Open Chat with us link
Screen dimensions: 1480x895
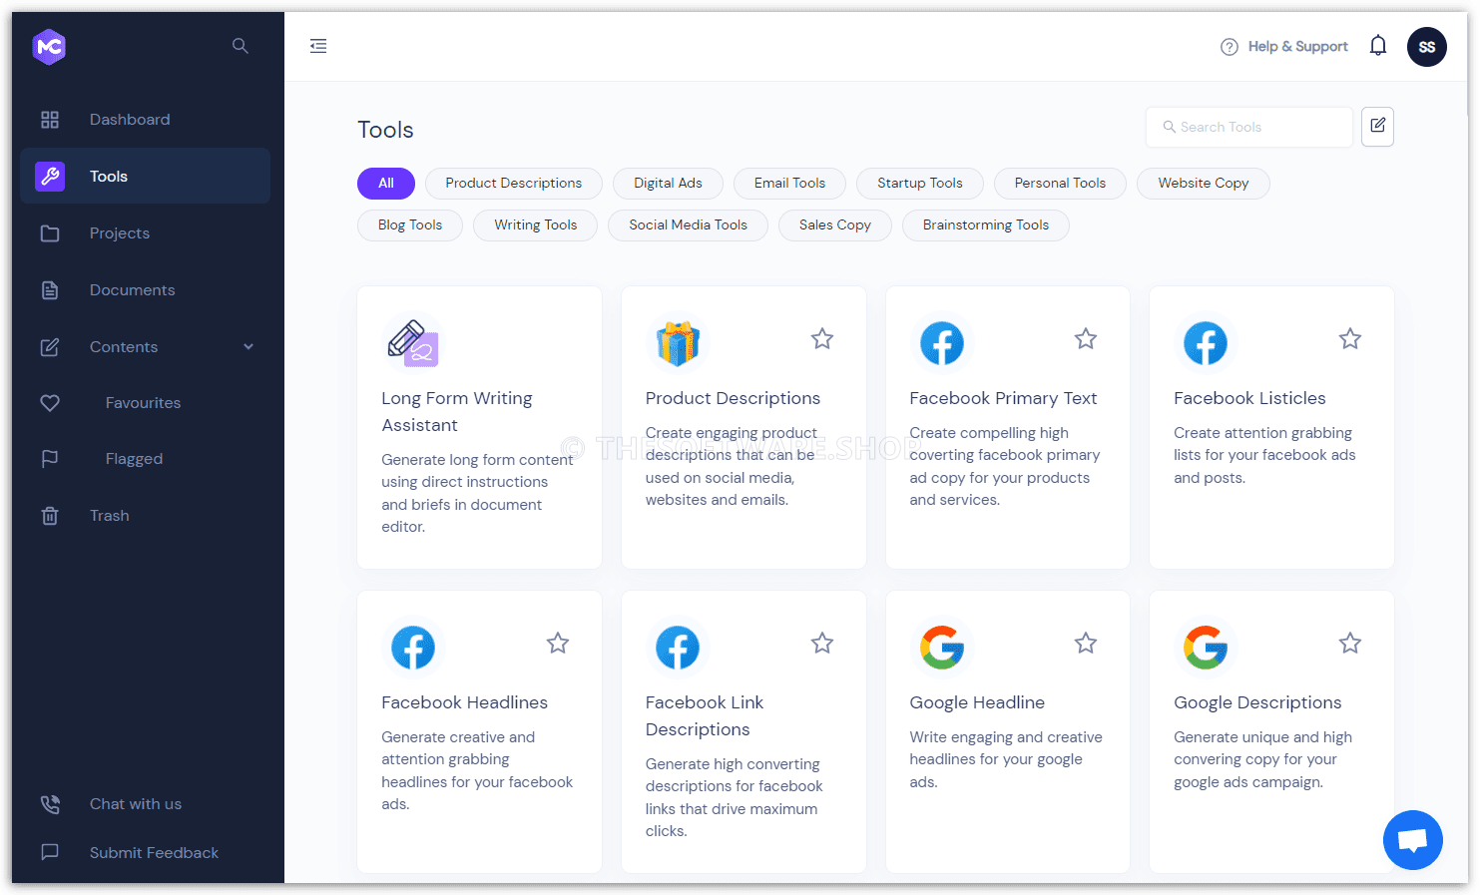point(136,804)
